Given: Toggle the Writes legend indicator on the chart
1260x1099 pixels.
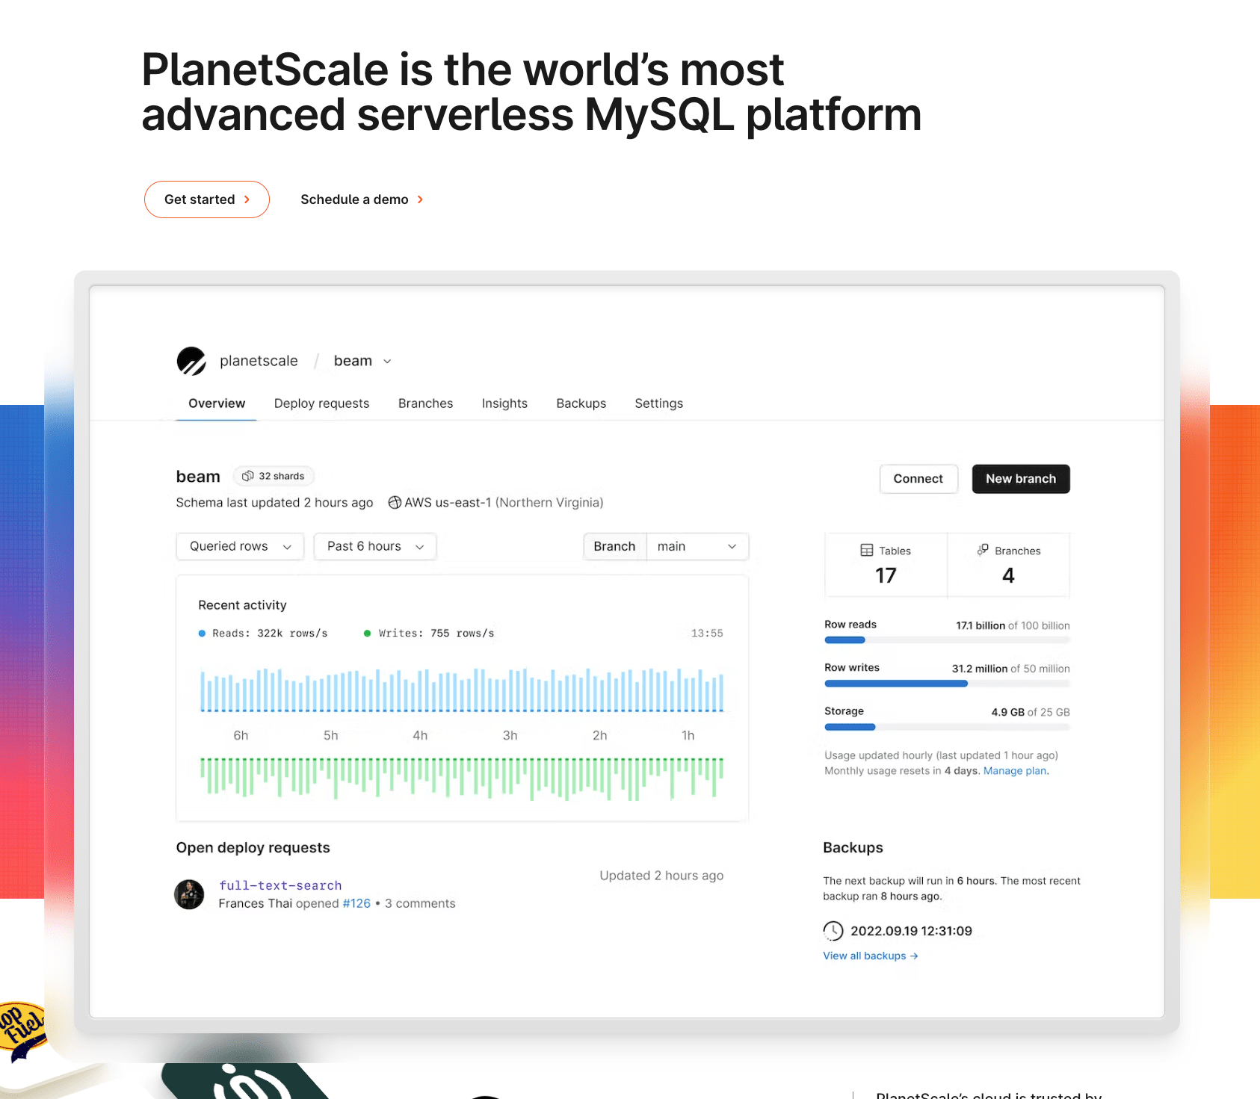Looking at the screenshot, I should [367, 633].
